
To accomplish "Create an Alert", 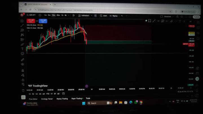I will 103,16.
